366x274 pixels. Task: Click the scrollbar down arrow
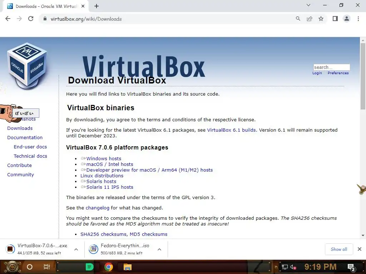coord(363,235)
